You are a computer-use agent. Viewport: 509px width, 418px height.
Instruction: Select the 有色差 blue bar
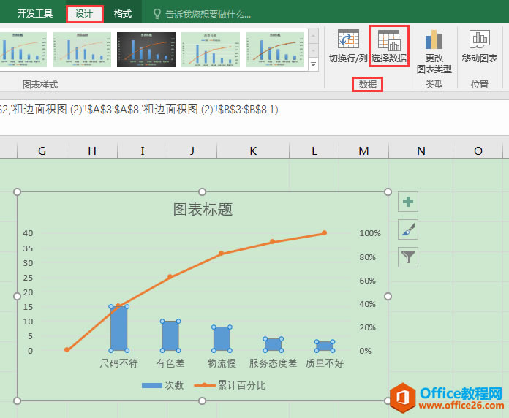(x=170, y=336)
